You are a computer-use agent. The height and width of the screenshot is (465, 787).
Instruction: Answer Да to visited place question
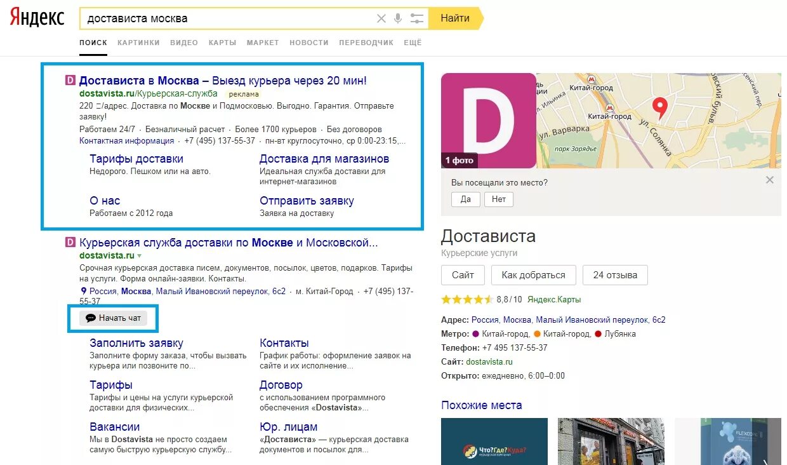pos(466,199)
